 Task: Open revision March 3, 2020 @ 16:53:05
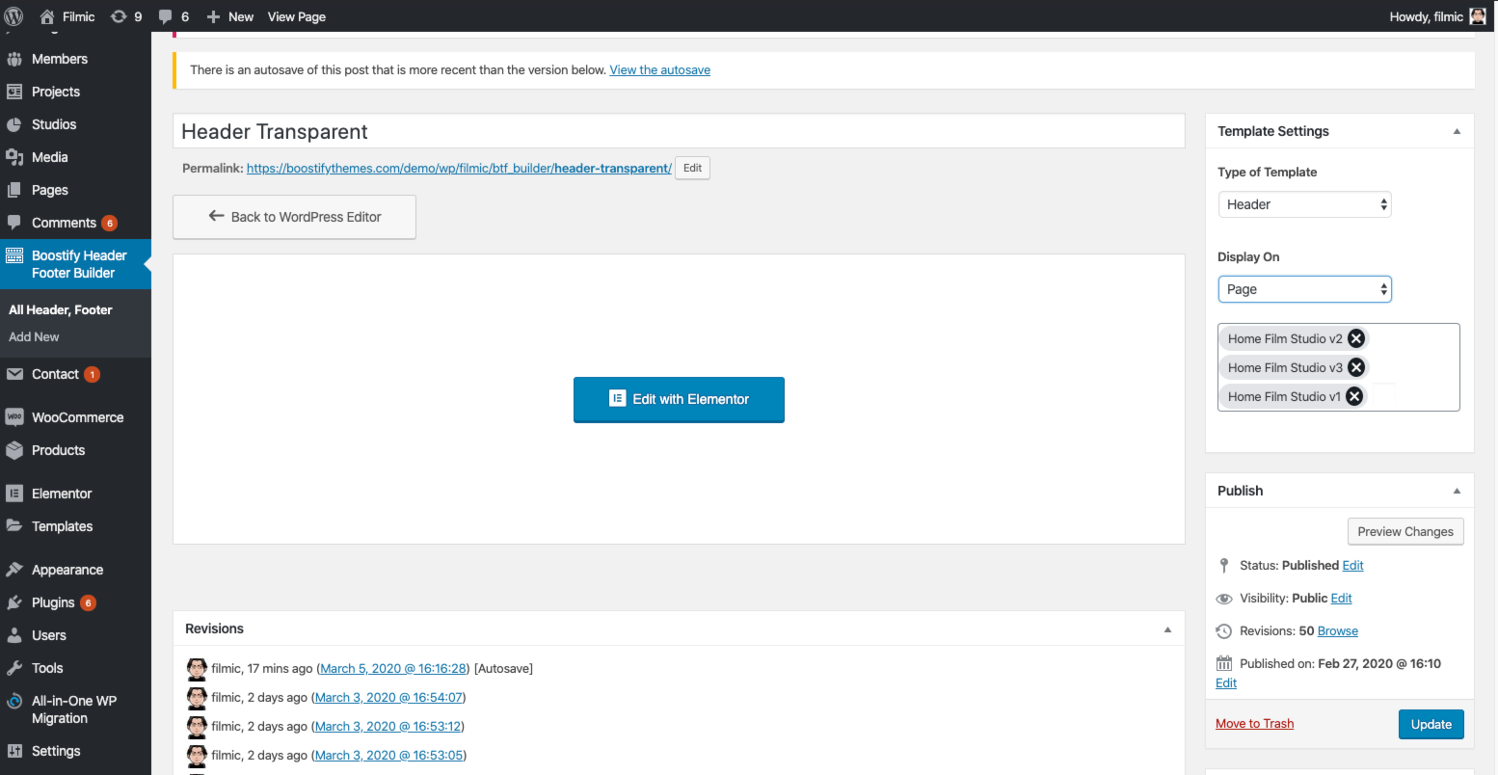pos(388,755)
